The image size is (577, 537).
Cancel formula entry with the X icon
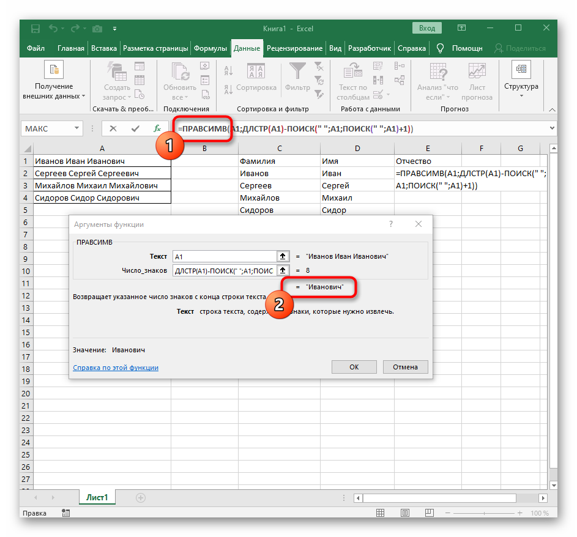[x=114, y=129]
